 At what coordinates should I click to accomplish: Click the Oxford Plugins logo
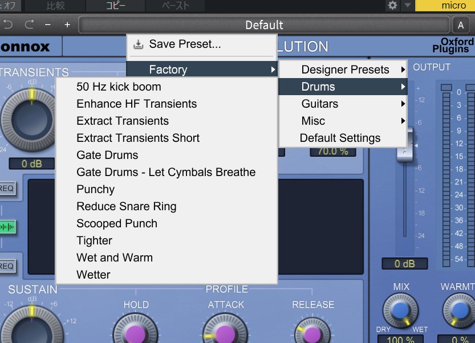pos(457,46)
